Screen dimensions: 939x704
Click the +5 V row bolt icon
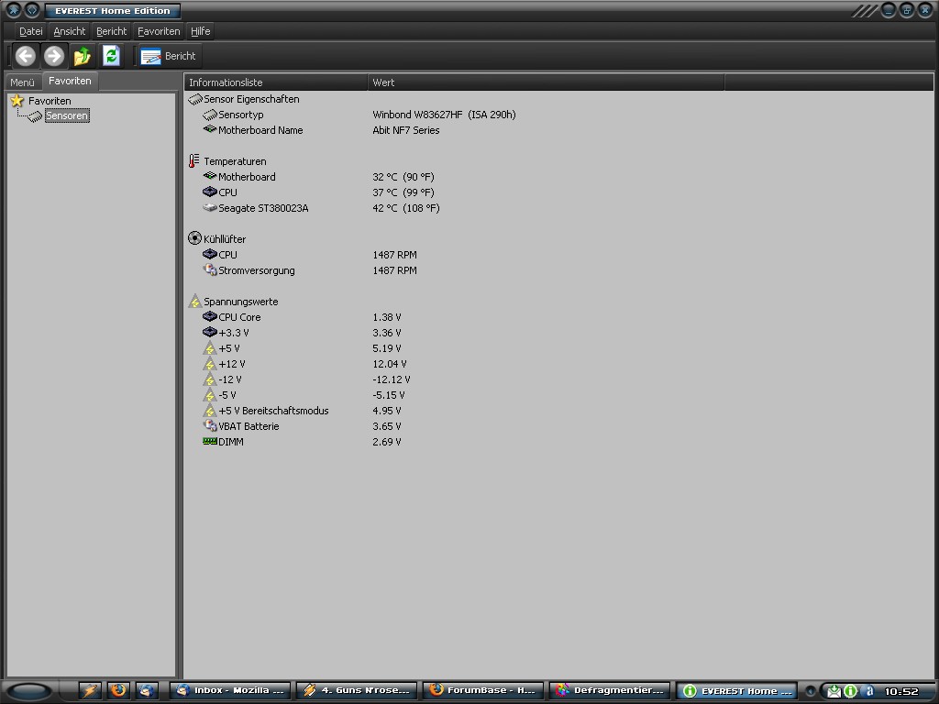point(210,348)
